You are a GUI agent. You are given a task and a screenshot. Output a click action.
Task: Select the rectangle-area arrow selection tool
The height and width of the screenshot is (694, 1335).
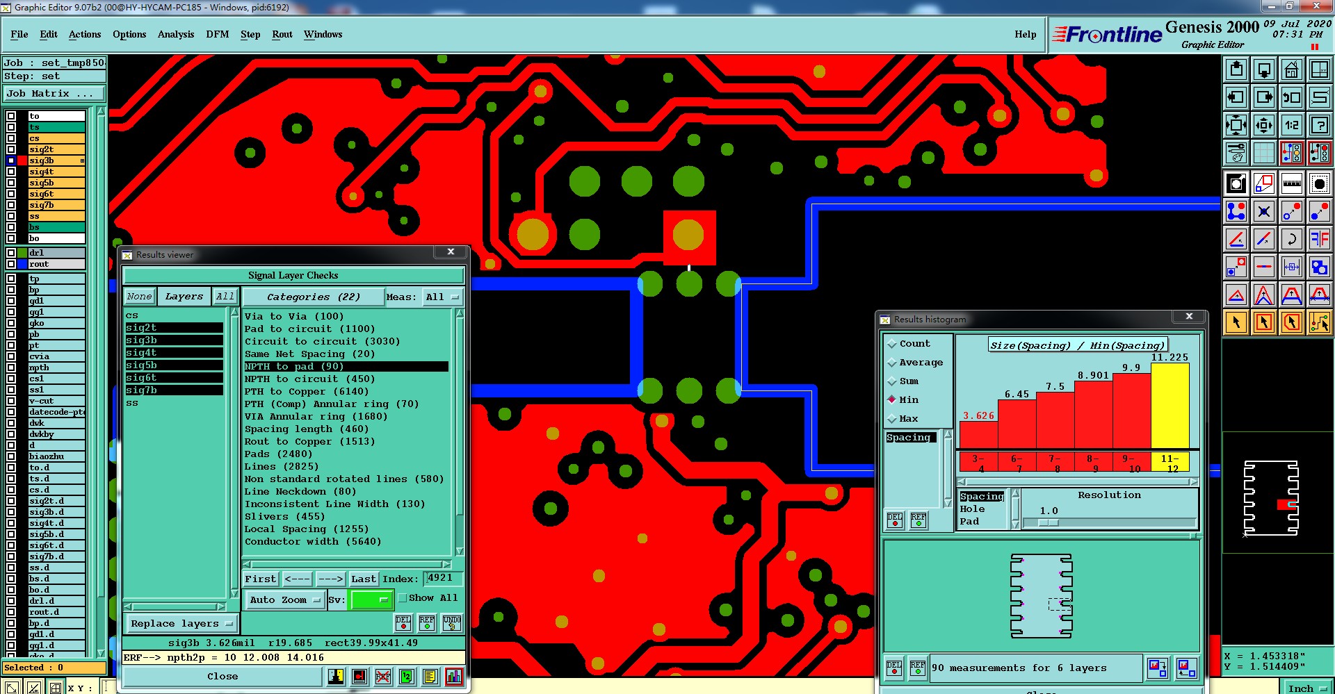coord(1264,322)
